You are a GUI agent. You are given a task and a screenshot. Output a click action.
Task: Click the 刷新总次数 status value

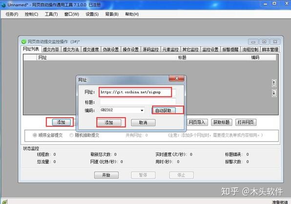click(115, 154)
